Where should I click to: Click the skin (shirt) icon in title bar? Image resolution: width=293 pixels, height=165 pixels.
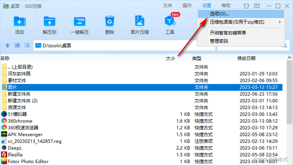coord(246,6)
